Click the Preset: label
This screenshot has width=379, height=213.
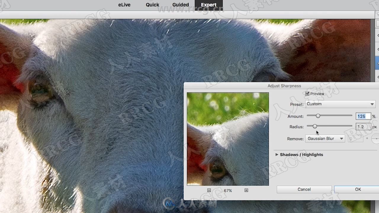[297, 104]
